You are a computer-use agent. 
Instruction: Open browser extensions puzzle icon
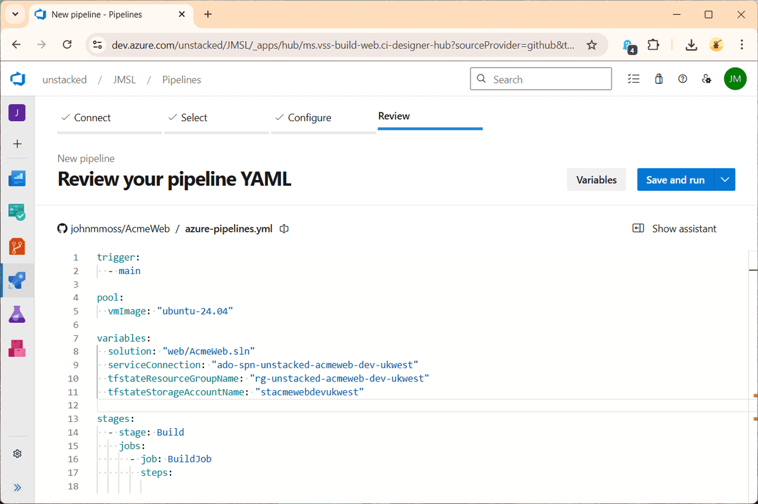click(x=653, y=45)
